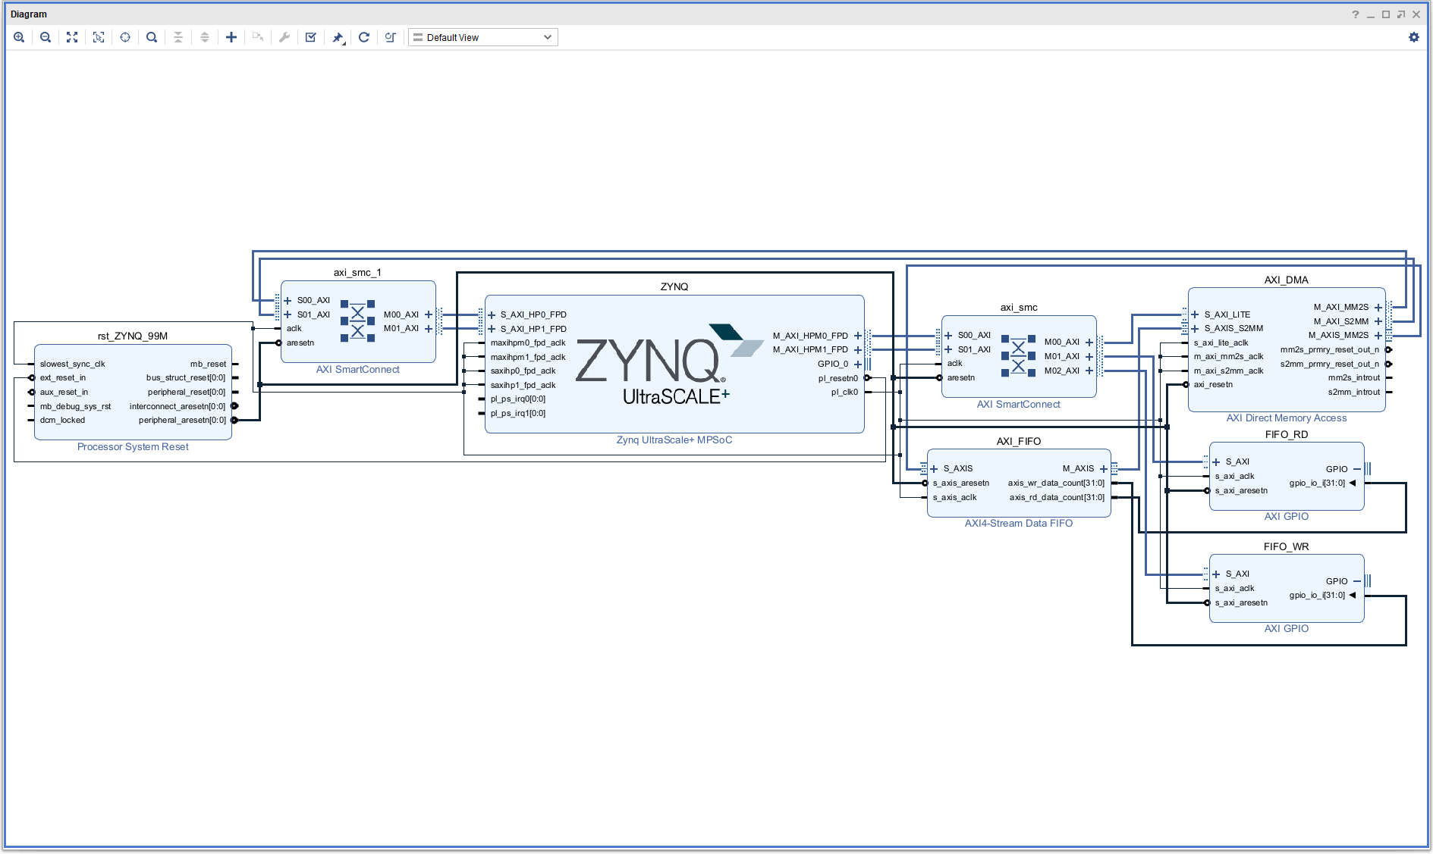Click the Zoom In toolbar icon

(19, 37)
